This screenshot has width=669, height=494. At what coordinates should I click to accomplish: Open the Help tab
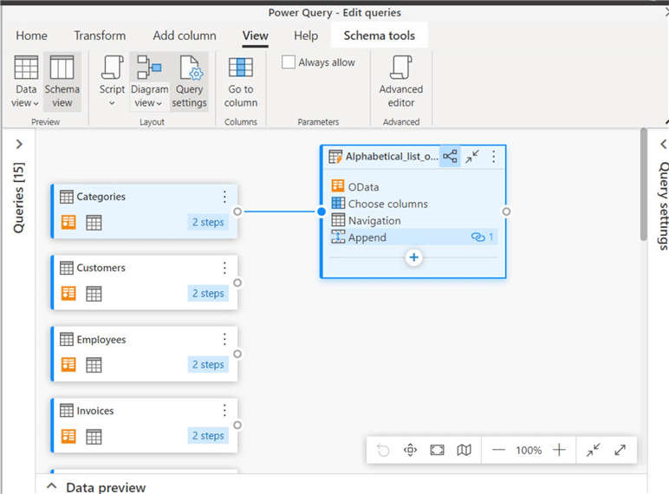[x=306, y=36]
